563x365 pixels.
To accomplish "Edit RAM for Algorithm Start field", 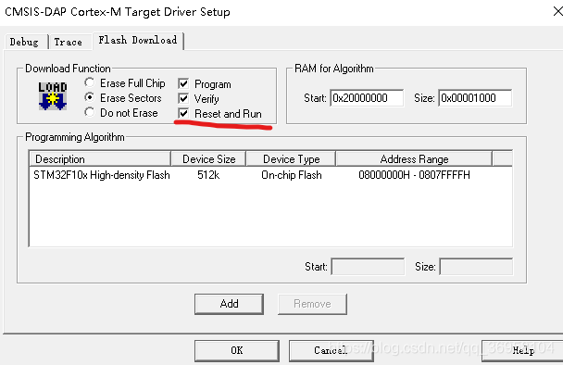I will (367, 98).
